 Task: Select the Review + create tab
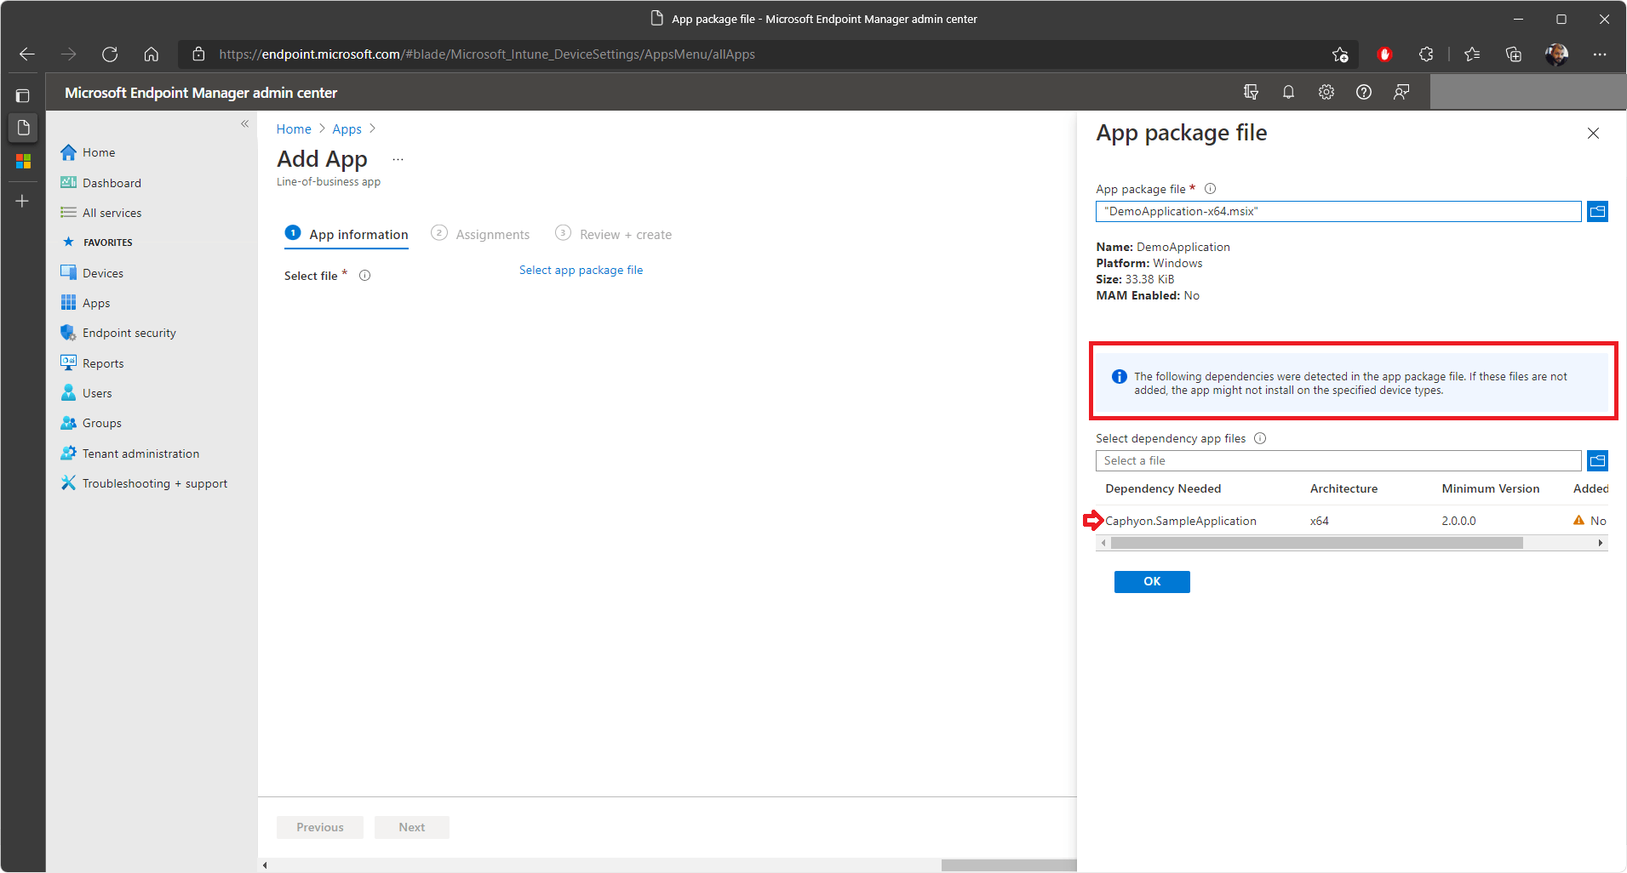(613, 234)
